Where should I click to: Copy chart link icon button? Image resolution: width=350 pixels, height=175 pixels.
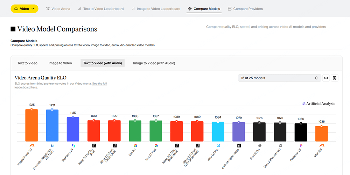[326, 78]
